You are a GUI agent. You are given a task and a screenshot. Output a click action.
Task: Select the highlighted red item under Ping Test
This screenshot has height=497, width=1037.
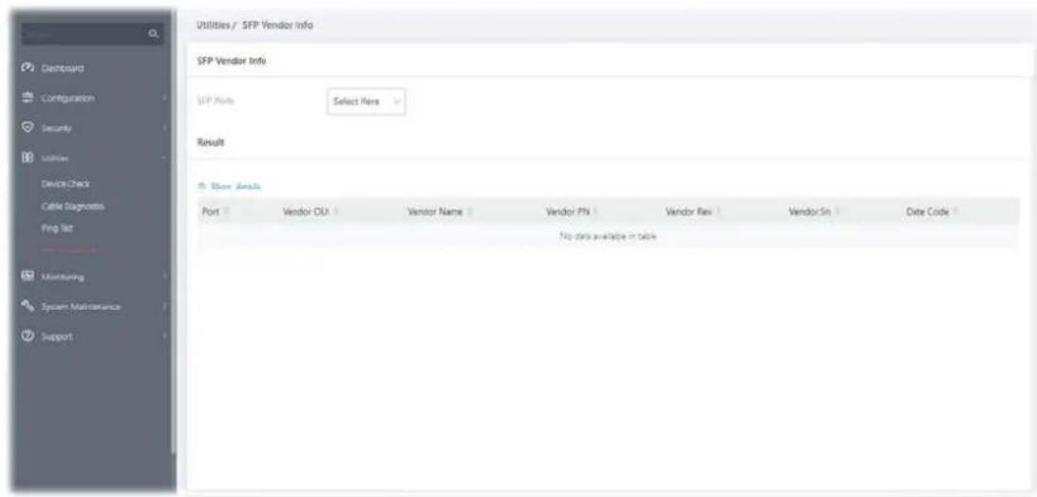point(69,251)
